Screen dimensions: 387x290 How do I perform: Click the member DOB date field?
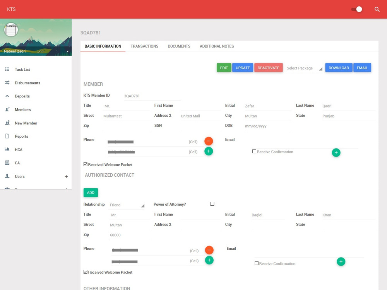268,126
